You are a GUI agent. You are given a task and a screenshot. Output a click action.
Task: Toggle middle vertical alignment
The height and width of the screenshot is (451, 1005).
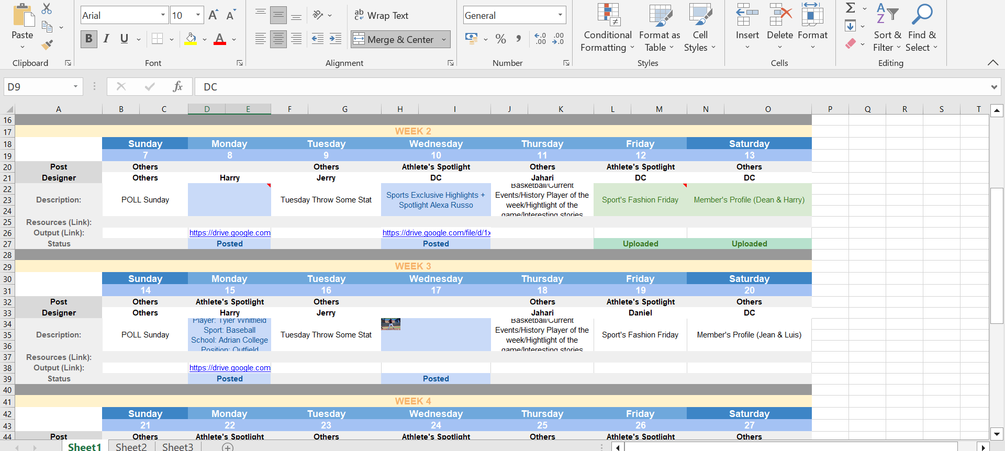278,15
